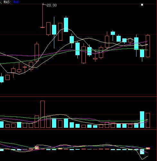Viewport: 157px width, 161px height.
Task: Click the 20.00 high price label
Action: point(52,5)
